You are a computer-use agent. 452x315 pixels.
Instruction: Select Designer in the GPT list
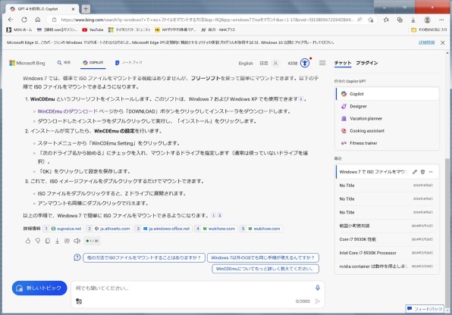point(387,106)
